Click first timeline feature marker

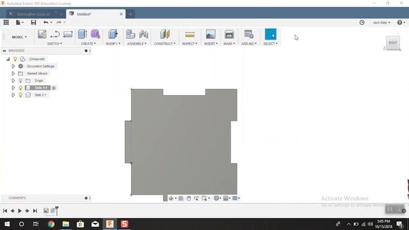pyautogui.click(x=46, y=210)
